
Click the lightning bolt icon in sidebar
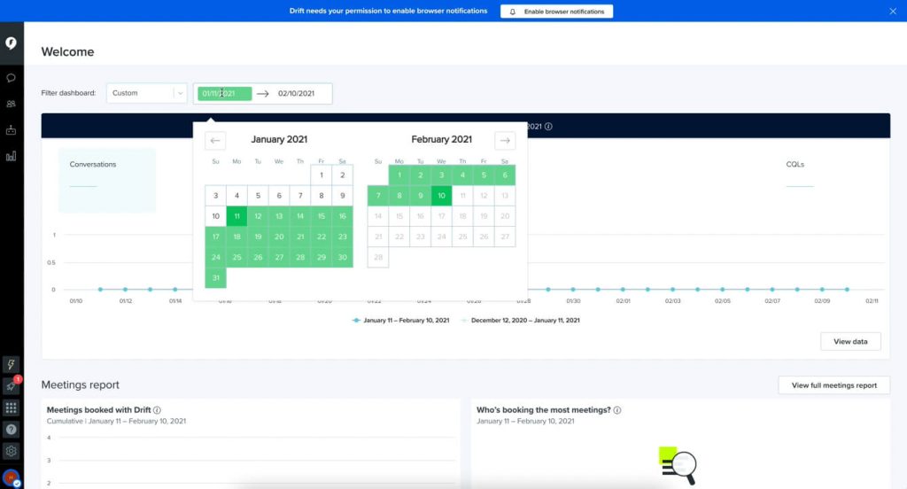point(12,364)
